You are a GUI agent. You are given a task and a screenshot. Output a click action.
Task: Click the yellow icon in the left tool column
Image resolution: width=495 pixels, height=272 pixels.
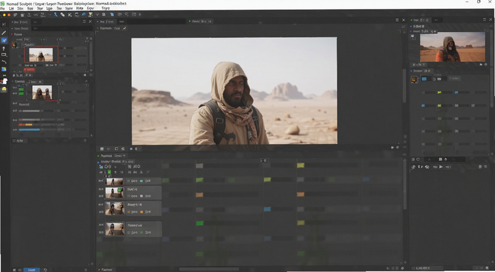pyautogui.click(x=4, y=89)
